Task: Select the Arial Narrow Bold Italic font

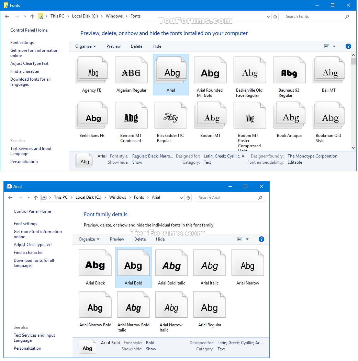Action: [x=133, y=305]
